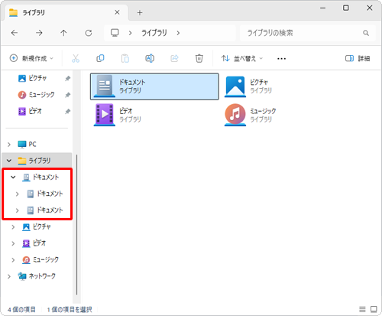Click the Refresh button in navigation bar
Screen dimensions: 382x316
click(x=89, y=33)
